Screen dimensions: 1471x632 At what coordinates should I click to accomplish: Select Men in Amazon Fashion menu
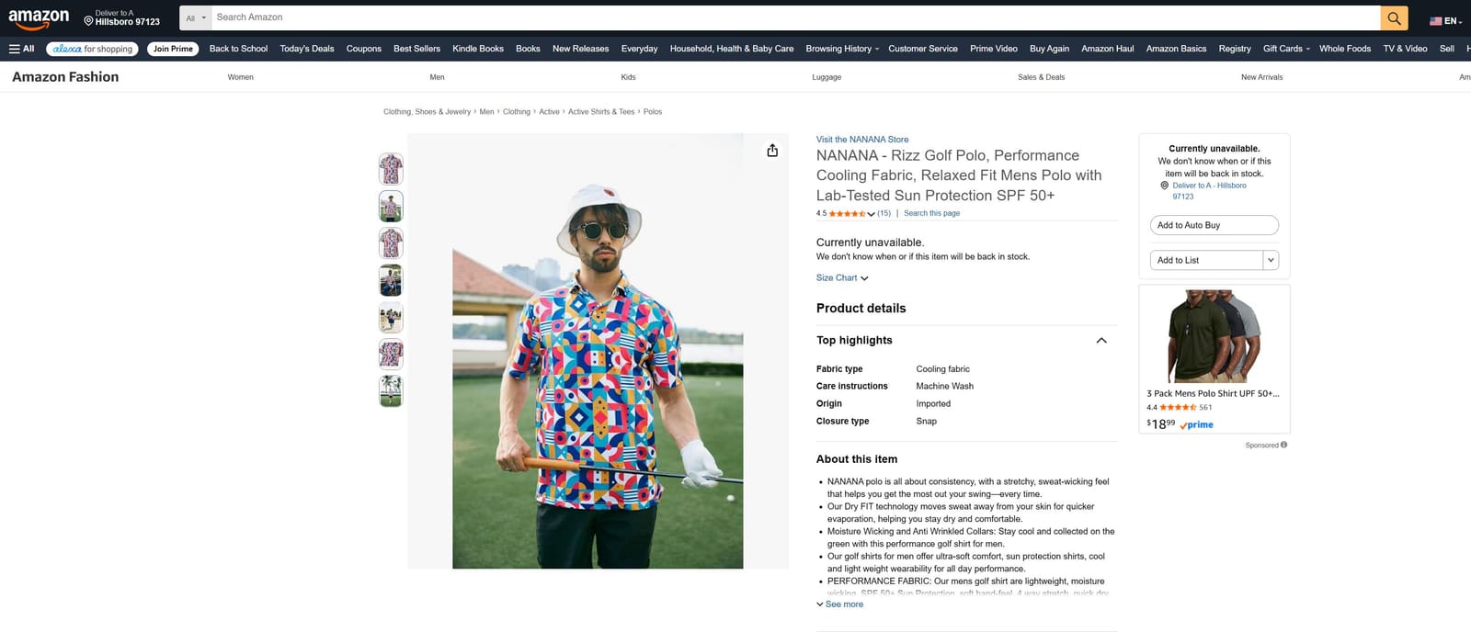point(437,77)
